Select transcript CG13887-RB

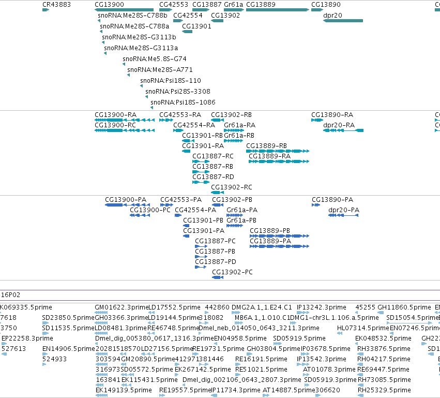coord(201,172)
